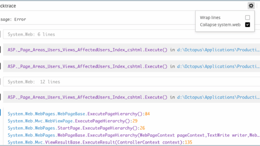Click the 'sage: Error' message text
This screenshot has width=260, height=146.
coord(13,19)
